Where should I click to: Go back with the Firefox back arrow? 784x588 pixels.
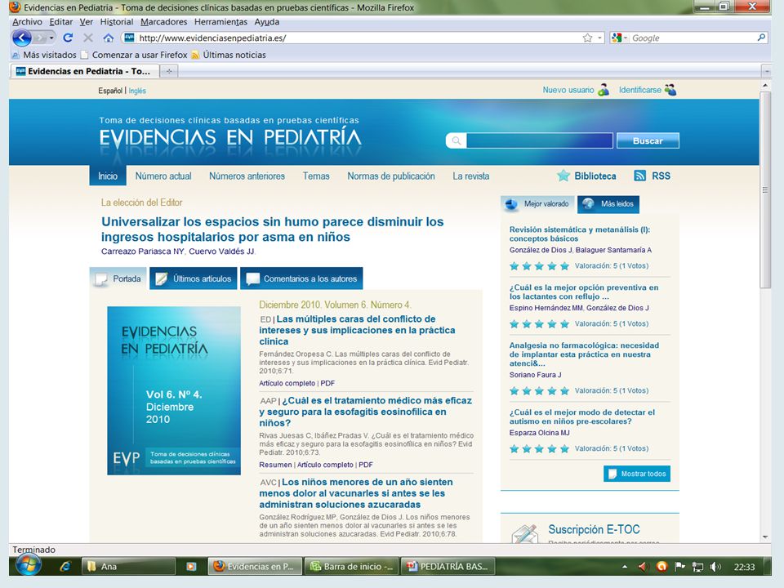pyautogui.click(x=21, y=38)
